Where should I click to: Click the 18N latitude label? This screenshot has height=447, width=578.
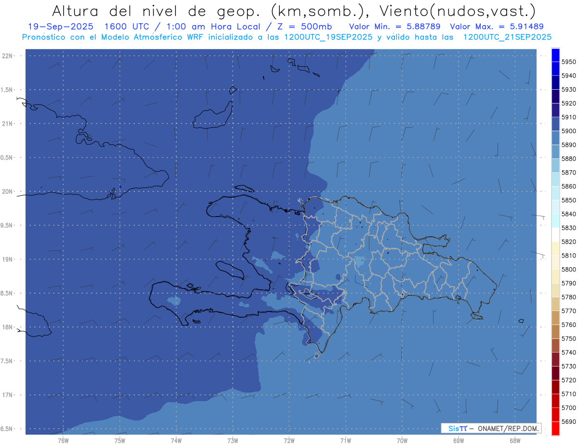coord(7,327)
